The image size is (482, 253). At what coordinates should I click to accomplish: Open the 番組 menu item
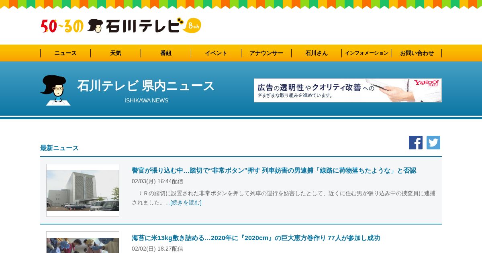tap(166, 53)
